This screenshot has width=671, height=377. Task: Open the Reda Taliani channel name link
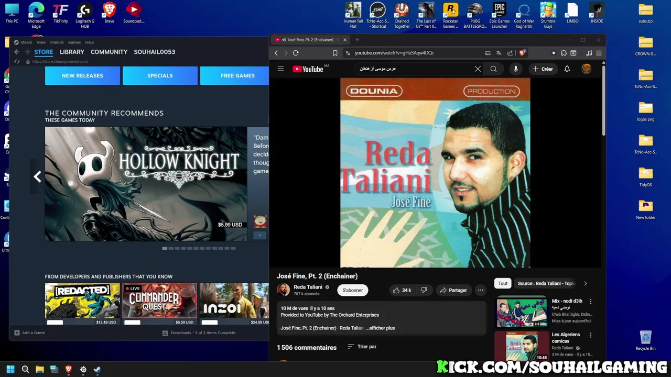pos(308,287)
